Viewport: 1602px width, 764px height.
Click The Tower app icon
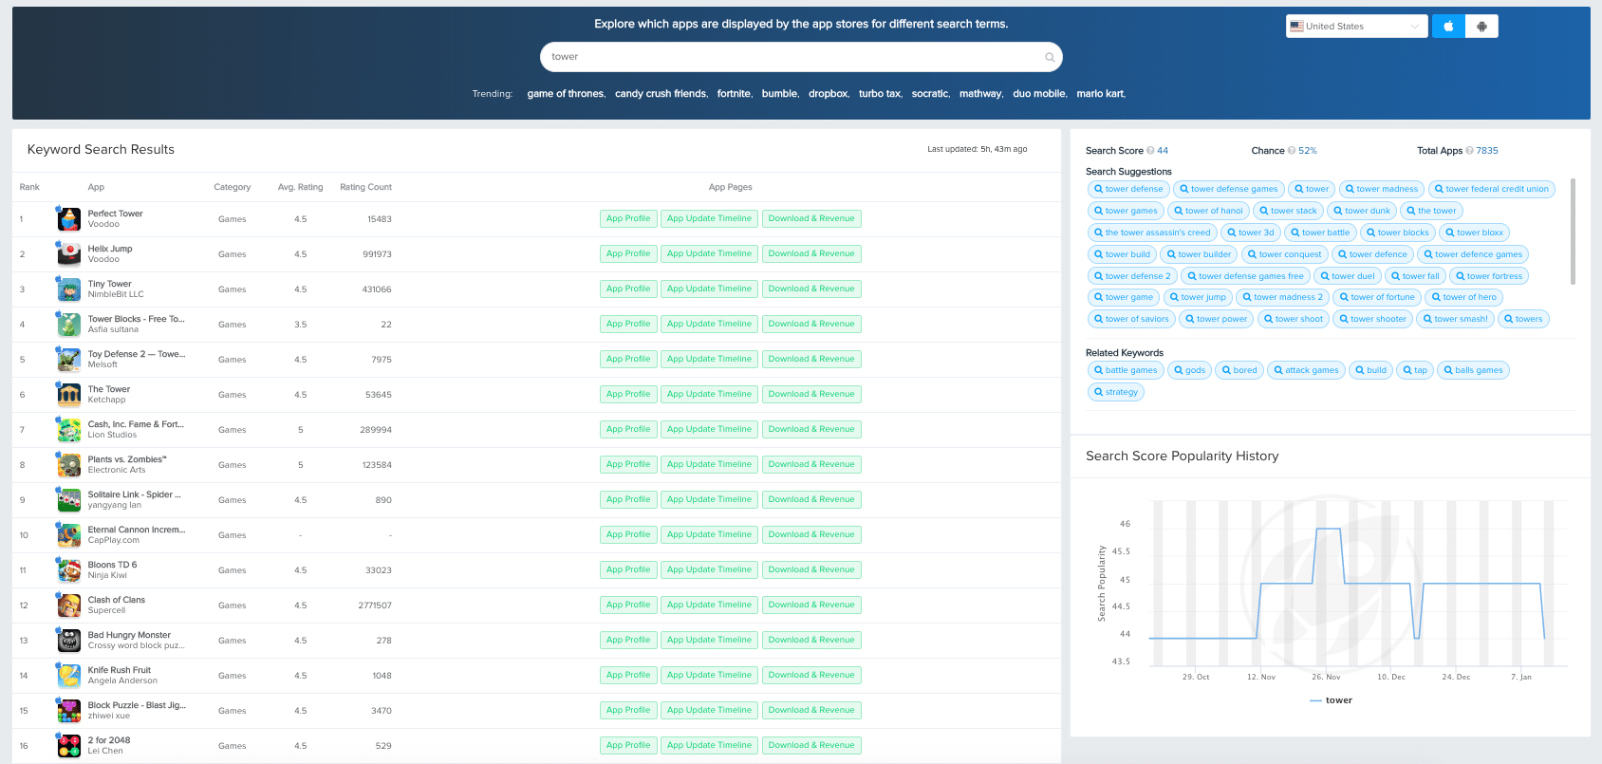(x=68, y=395)
